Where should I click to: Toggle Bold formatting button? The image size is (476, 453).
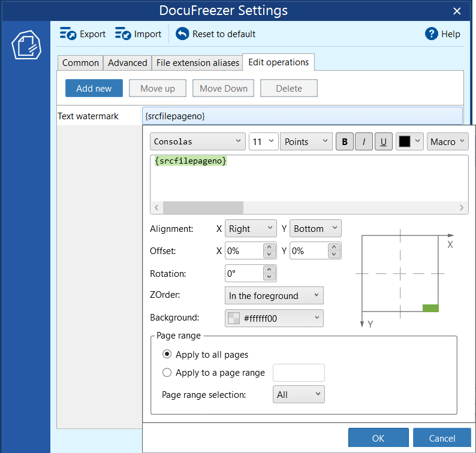345,141
